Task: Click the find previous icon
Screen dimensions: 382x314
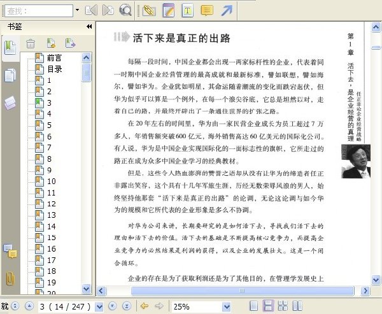Action: point(91,10)
